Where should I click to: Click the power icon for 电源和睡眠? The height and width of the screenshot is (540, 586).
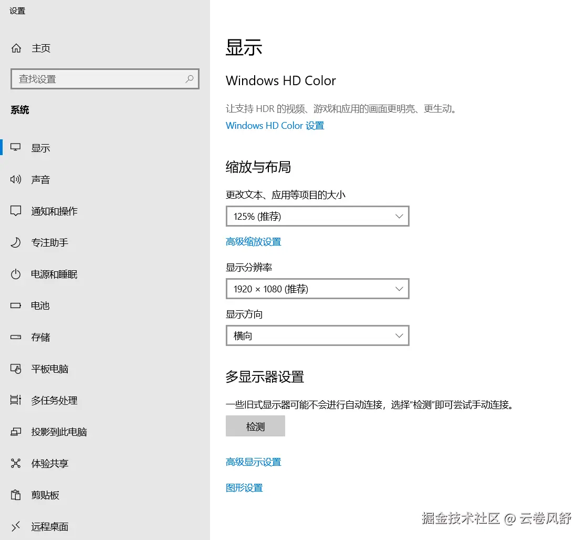pyautogui.click(x=16, y=274)
